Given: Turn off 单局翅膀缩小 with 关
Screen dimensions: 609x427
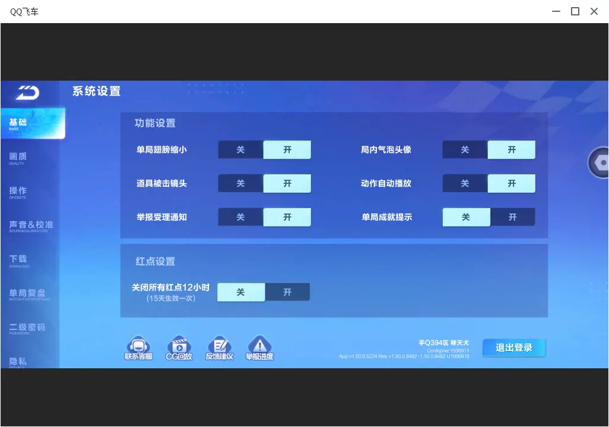Looking at the screenshot, I should click(241, 150).
